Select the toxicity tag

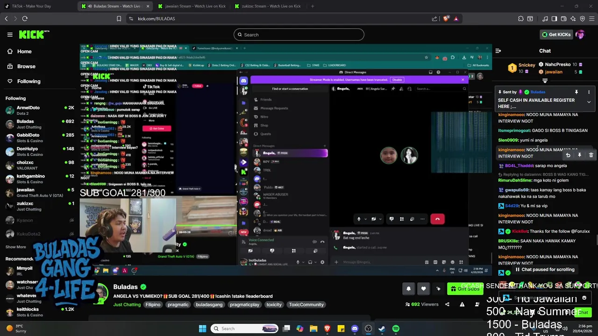274,304
